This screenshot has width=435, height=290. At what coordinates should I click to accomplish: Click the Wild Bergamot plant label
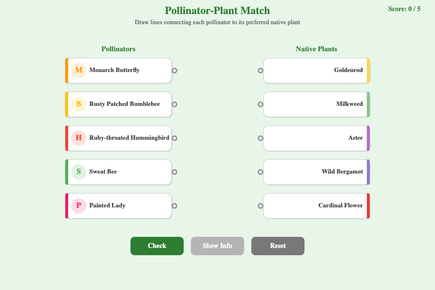tap(342, 172)
